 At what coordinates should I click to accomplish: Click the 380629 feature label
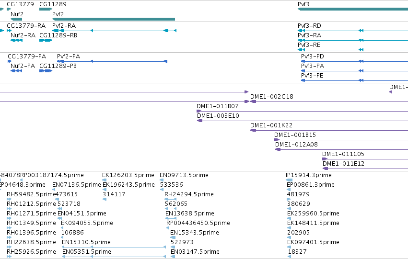pos(299,204)
